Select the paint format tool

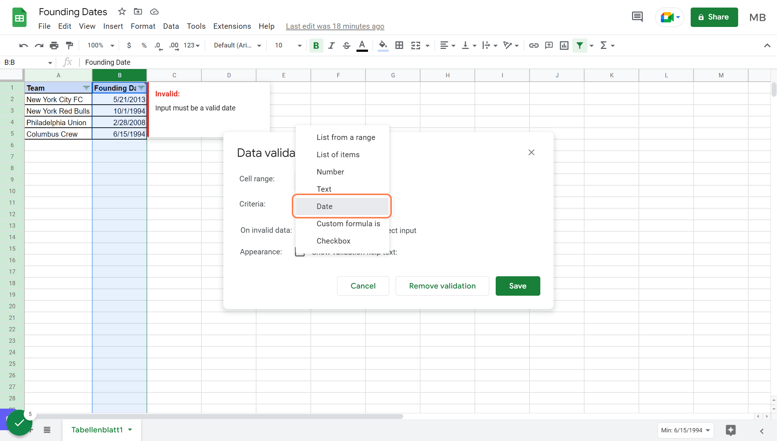[x=69, y=45]
